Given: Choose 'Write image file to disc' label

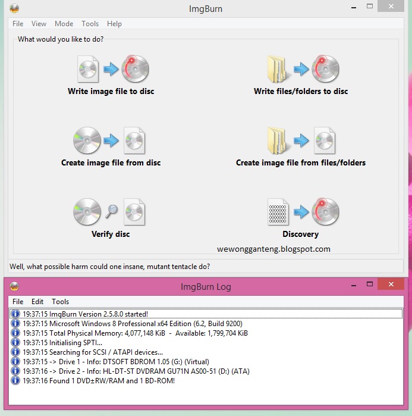Looking at the screenshot, I should (x=111, y=91).
